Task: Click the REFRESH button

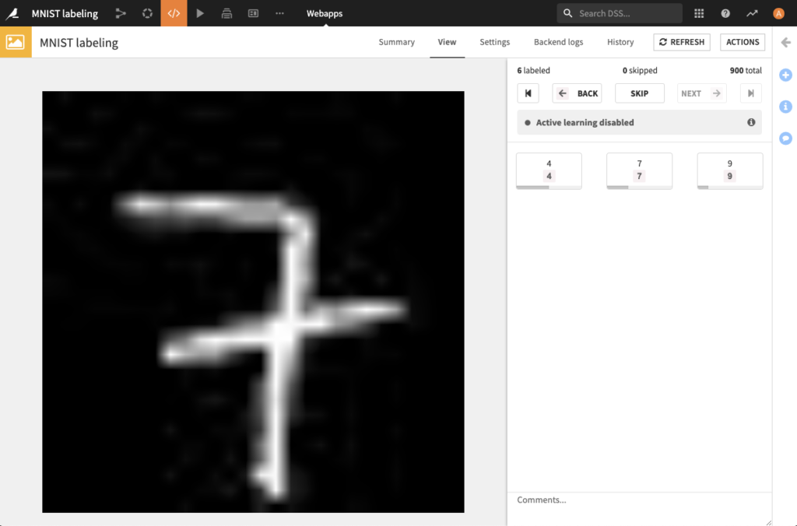Action: pos(682,42)
